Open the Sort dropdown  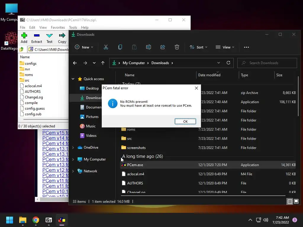coord(199,47)
